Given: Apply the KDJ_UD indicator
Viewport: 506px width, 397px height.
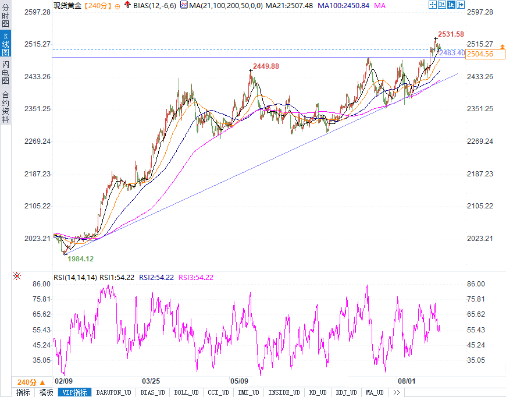Looking at the screenshot, I should (x=346, y=392).
